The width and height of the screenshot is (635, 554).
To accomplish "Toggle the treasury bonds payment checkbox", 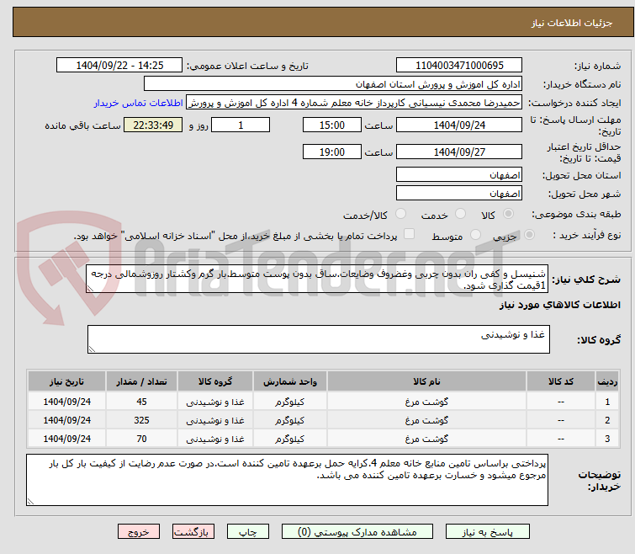I will tap(410, 235).
